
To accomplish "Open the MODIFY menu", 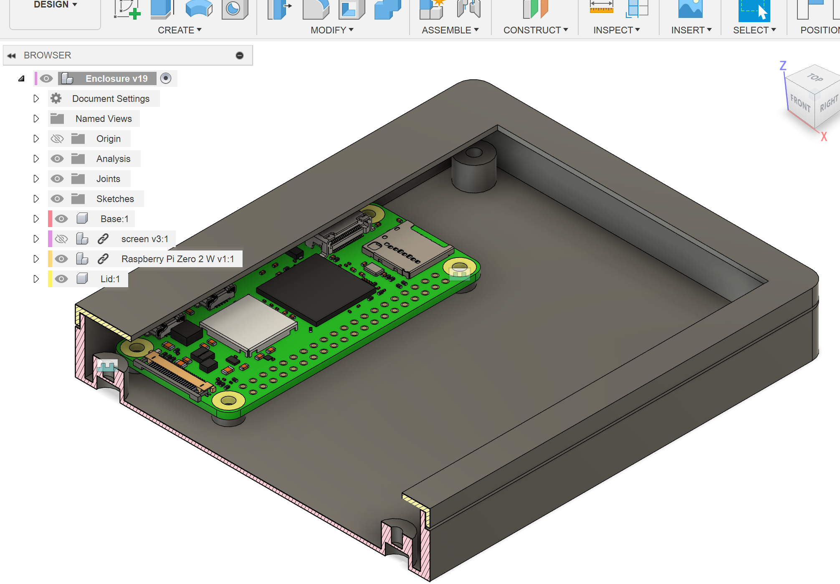I will click(332, 30).
